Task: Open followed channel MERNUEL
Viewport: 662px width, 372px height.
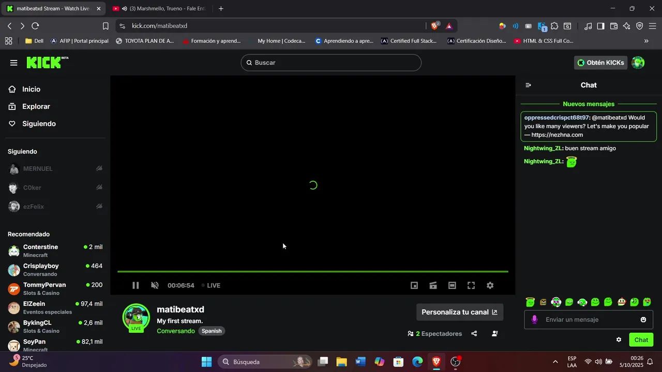Action: click(x=55, y=169)
